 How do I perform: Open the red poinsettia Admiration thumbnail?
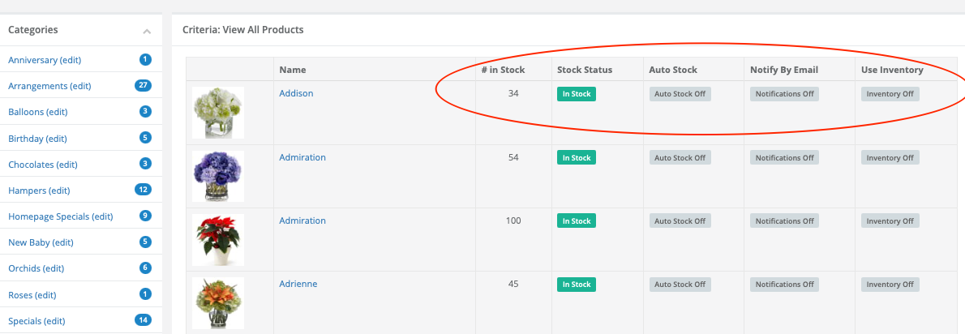[x=218, y=240]
